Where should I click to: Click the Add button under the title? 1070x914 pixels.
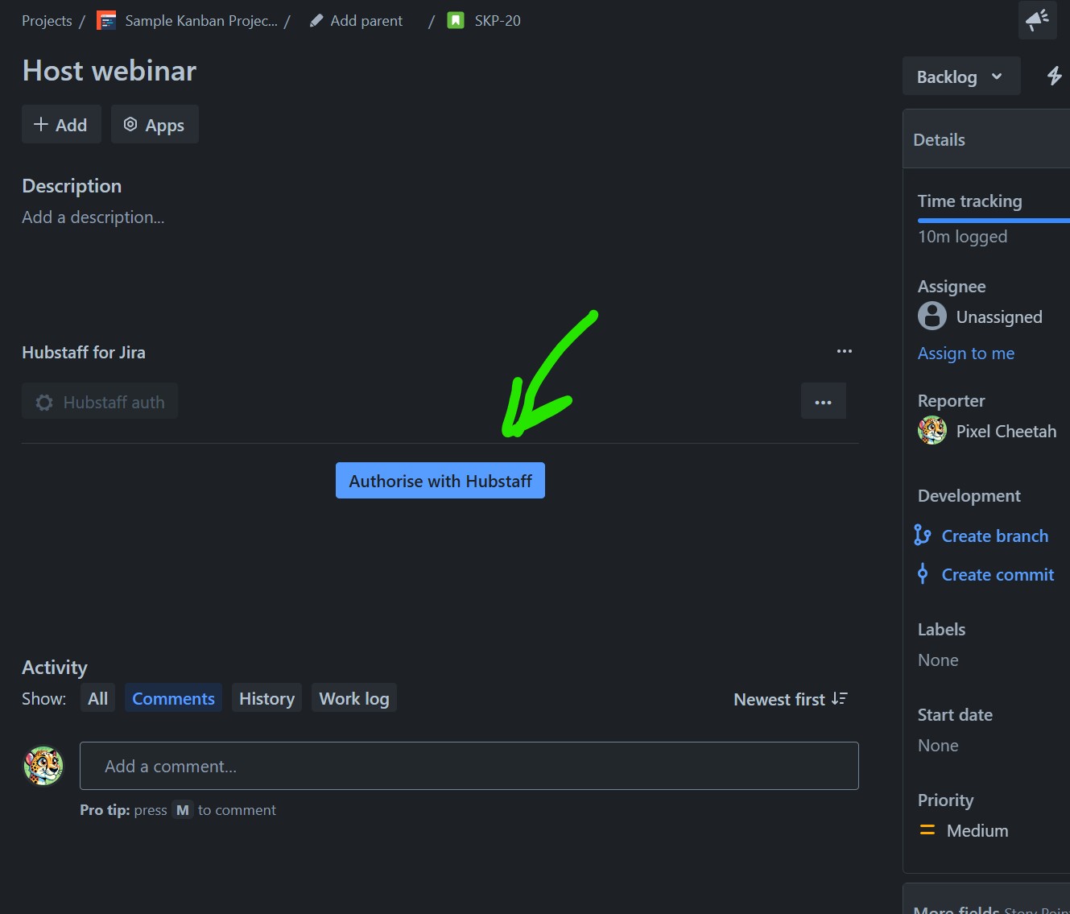point(61,124)
